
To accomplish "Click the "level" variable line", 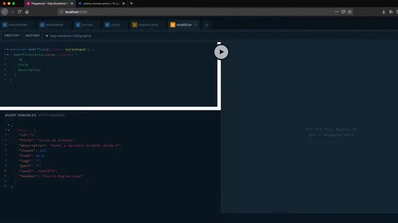I will pos(39,171).
